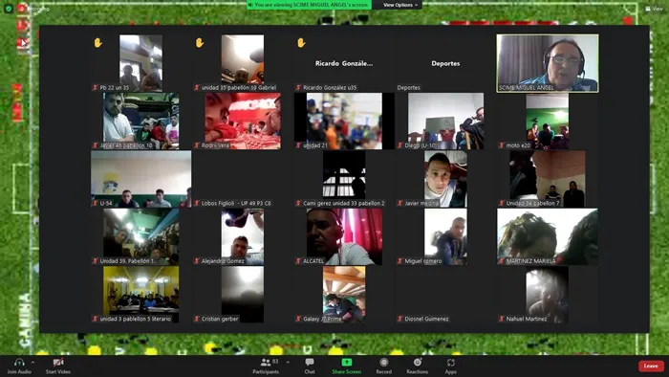Switch layout with the View button
The height and width of the screenshot is (377, 669).
pos(654,9)
